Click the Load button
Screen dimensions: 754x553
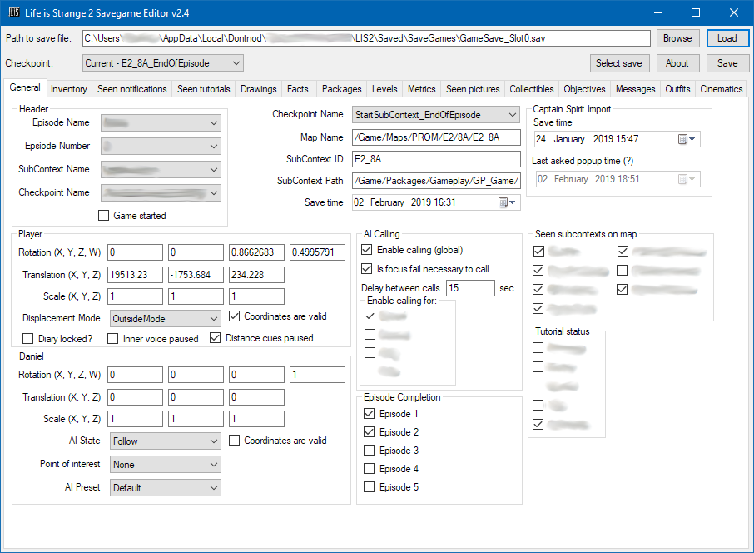point(727,38)
